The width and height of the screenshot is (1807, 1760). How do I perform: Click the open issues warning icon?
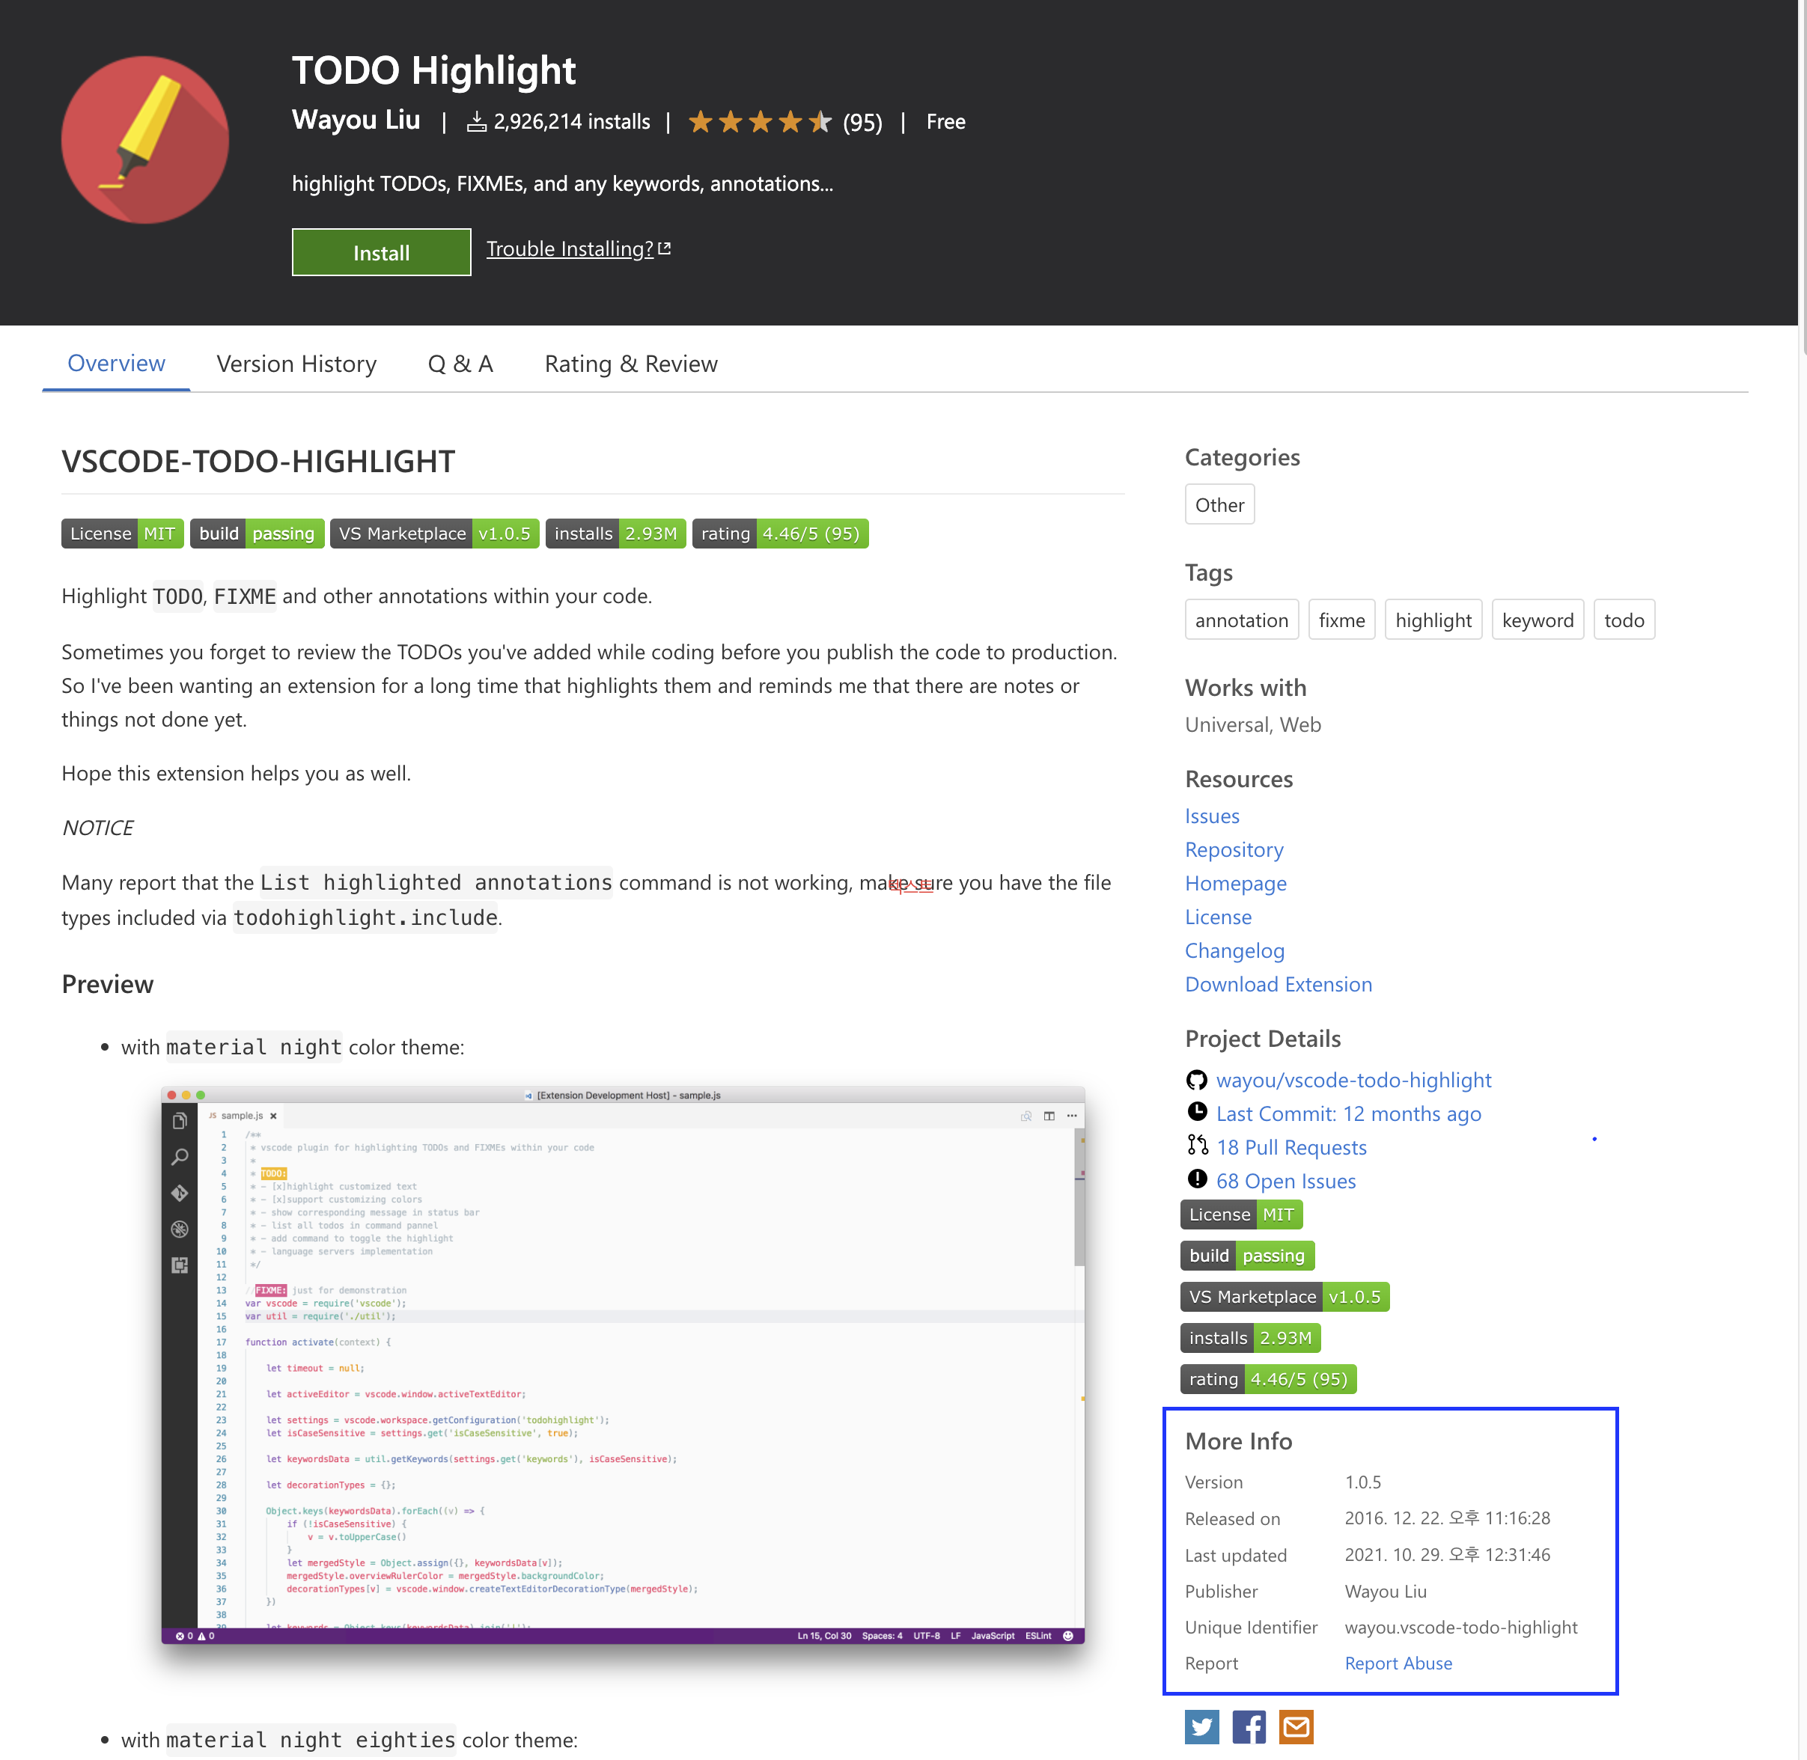point(1197,1179)
